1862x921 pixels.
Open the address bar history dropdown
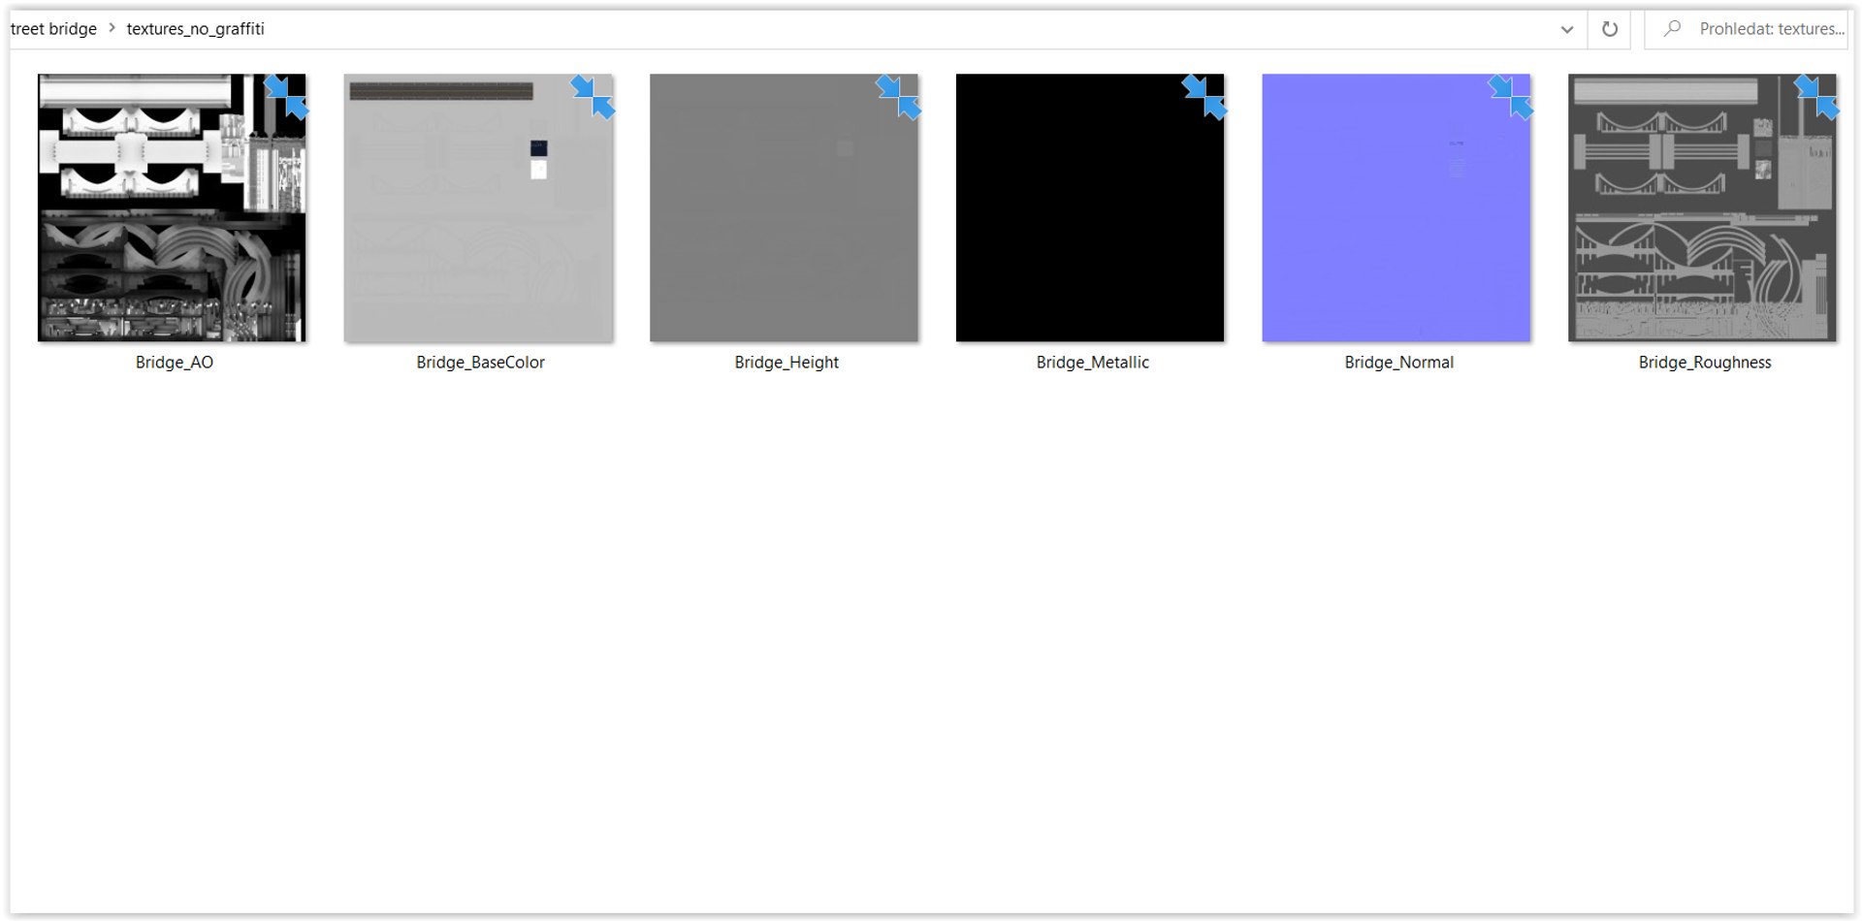pyautogui.click(x=1567, y=29)
